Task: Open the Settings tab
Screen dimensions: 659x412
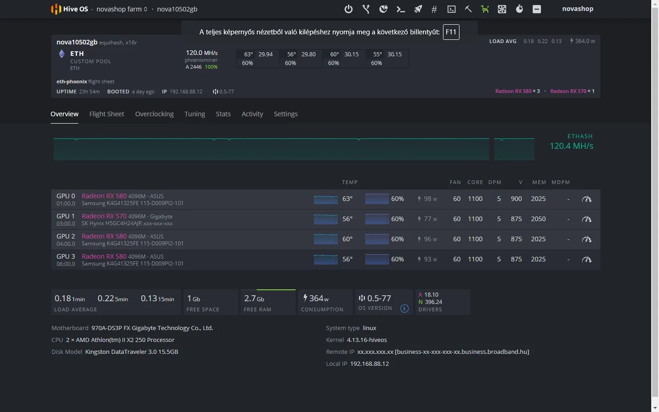Action: click(x=286, y=114)
